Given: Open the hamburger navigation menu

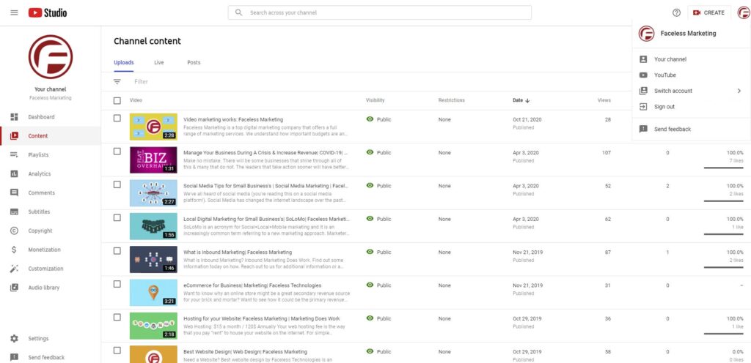Looking at the screenshot, I should [x=15, y=13].
